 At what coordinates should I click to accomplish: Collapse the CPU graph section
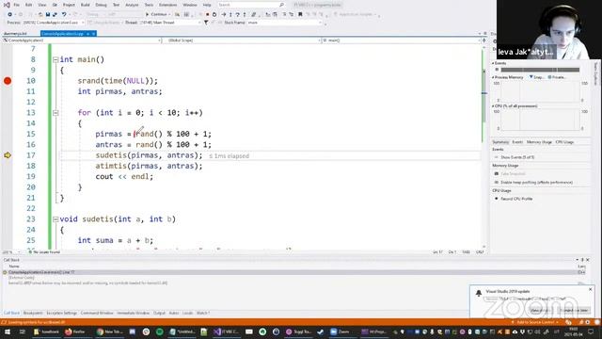coord(493,106)
